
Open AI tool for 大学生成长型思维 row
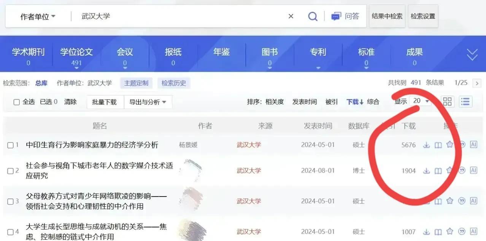coord(473,231)
